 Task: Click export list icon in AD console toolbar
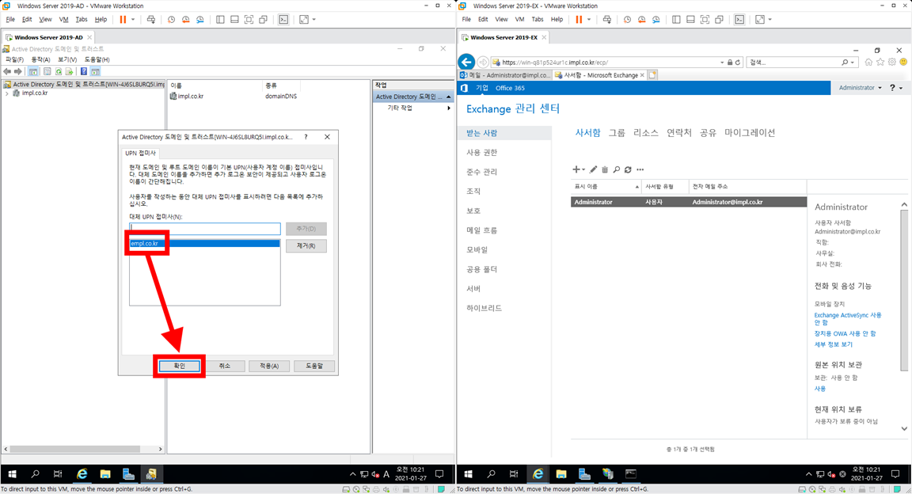[x=69, y=71]
